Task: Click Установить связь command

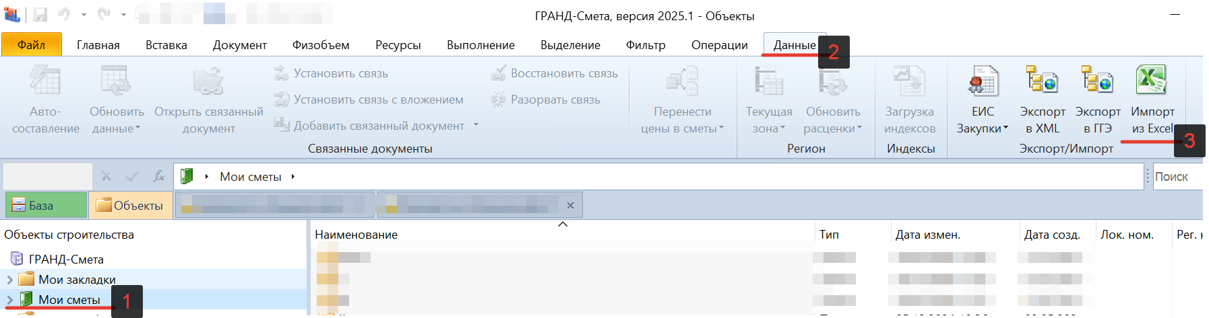Action: [332, 73]
